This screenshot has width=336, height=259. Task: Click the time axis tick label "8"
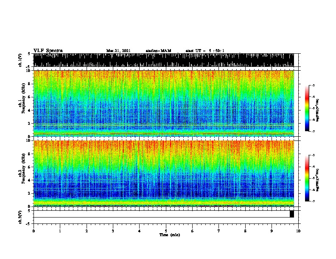coord(245,231)
